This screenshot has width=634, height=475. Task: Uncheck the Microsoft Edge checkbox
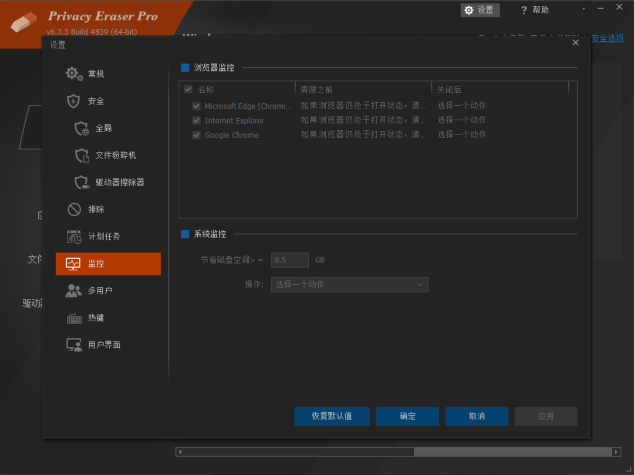point(197,106)
